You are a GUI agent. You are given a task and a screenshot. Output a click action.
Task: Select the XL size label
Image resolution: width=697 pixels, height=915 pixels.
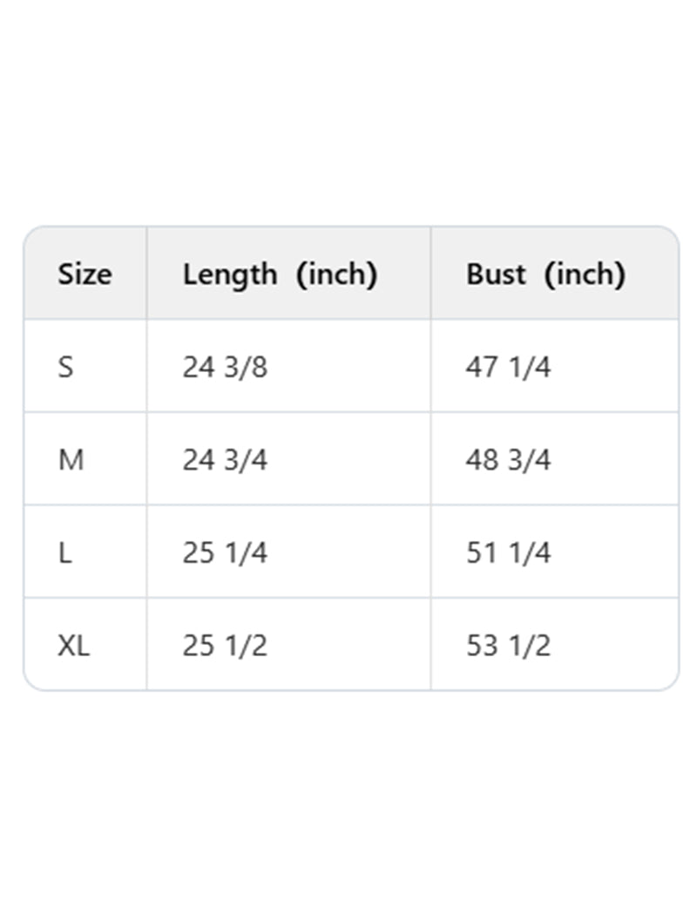click(x=74, y=647)
